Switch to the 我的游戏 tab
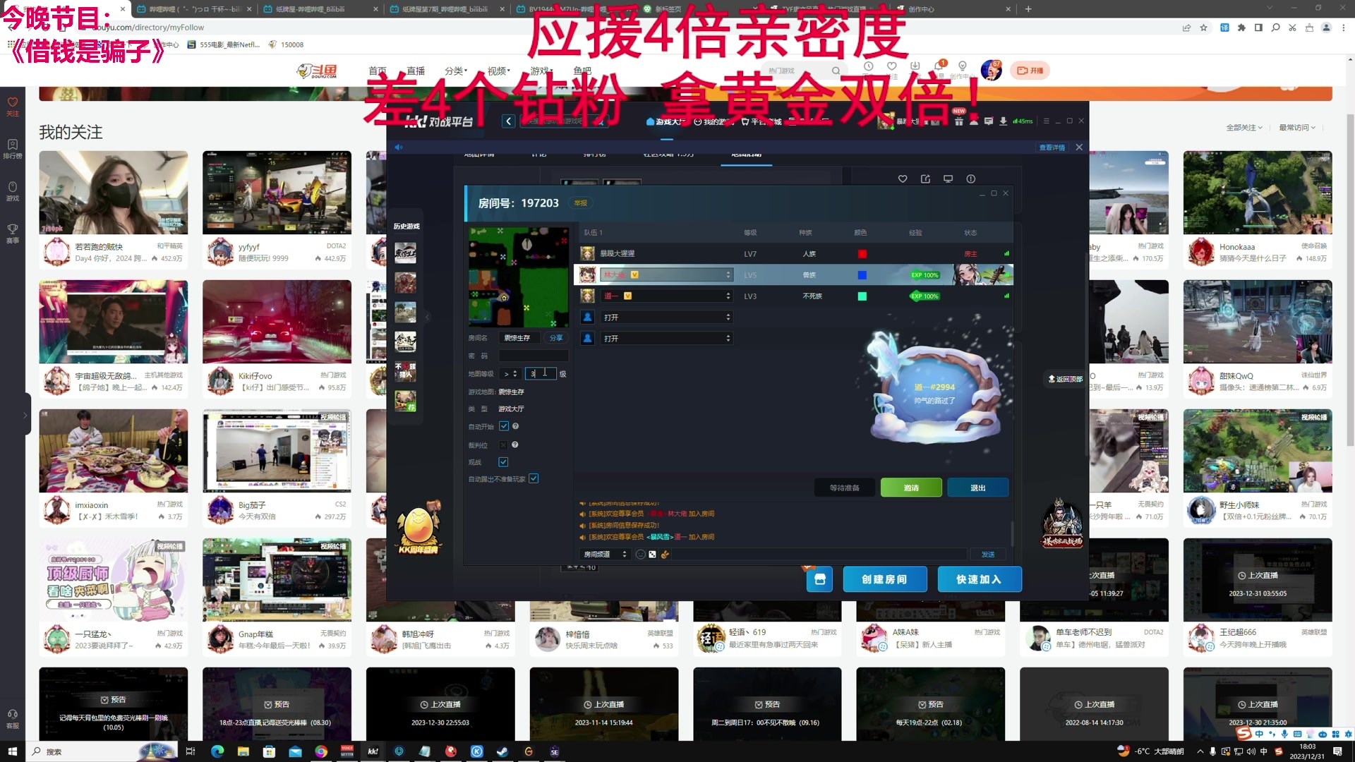The image size is (1355, 762). pos(711,121)
